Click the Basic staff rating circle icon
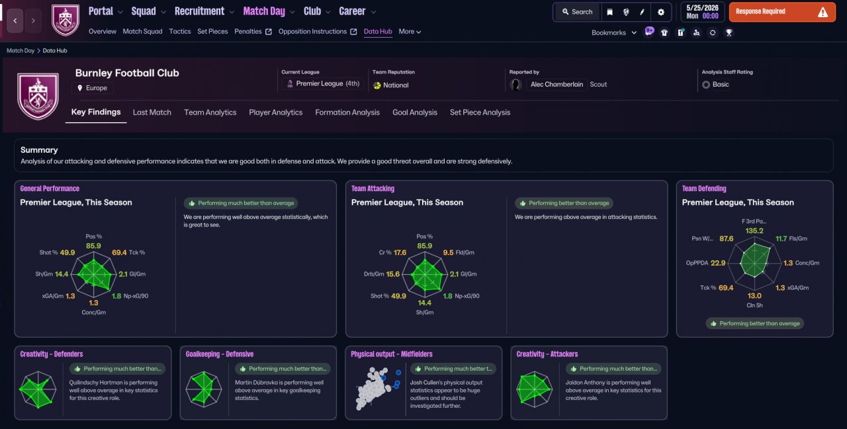 706,85
